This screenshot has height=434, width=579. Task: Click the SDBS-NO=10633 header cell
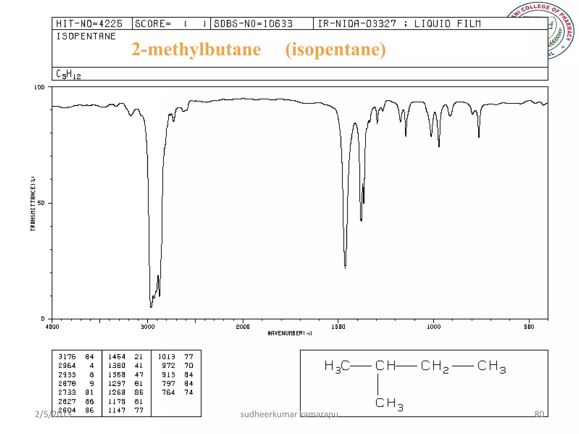262,23
